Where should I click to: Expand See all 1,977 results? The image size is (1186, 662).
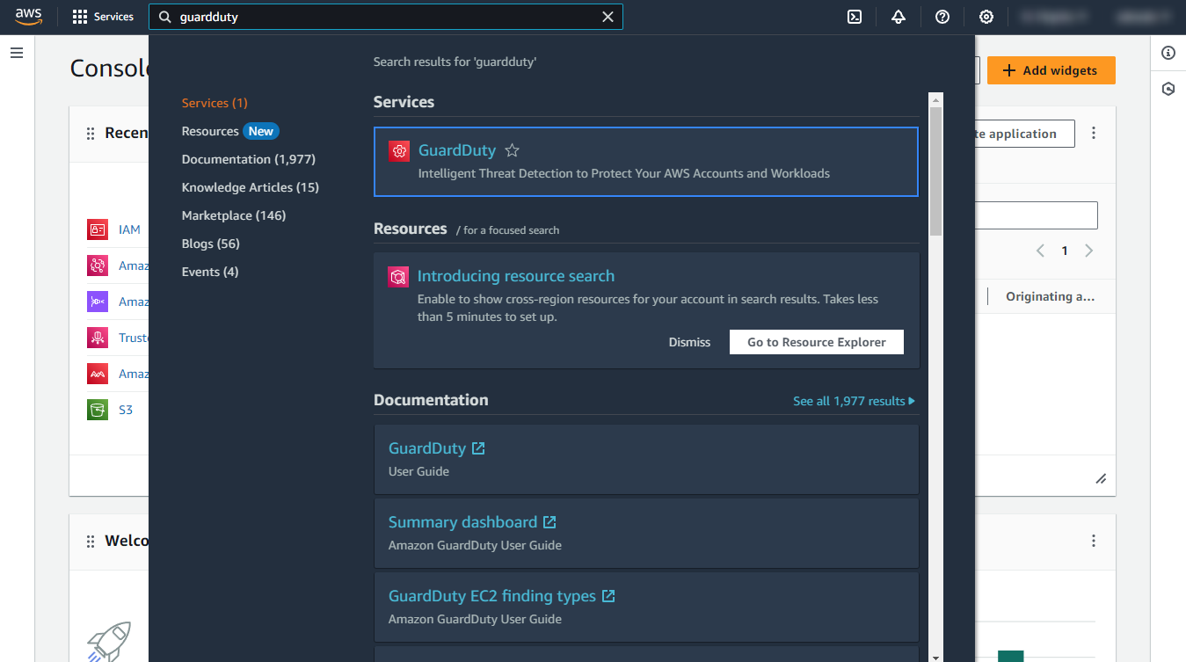pos(853,401)
